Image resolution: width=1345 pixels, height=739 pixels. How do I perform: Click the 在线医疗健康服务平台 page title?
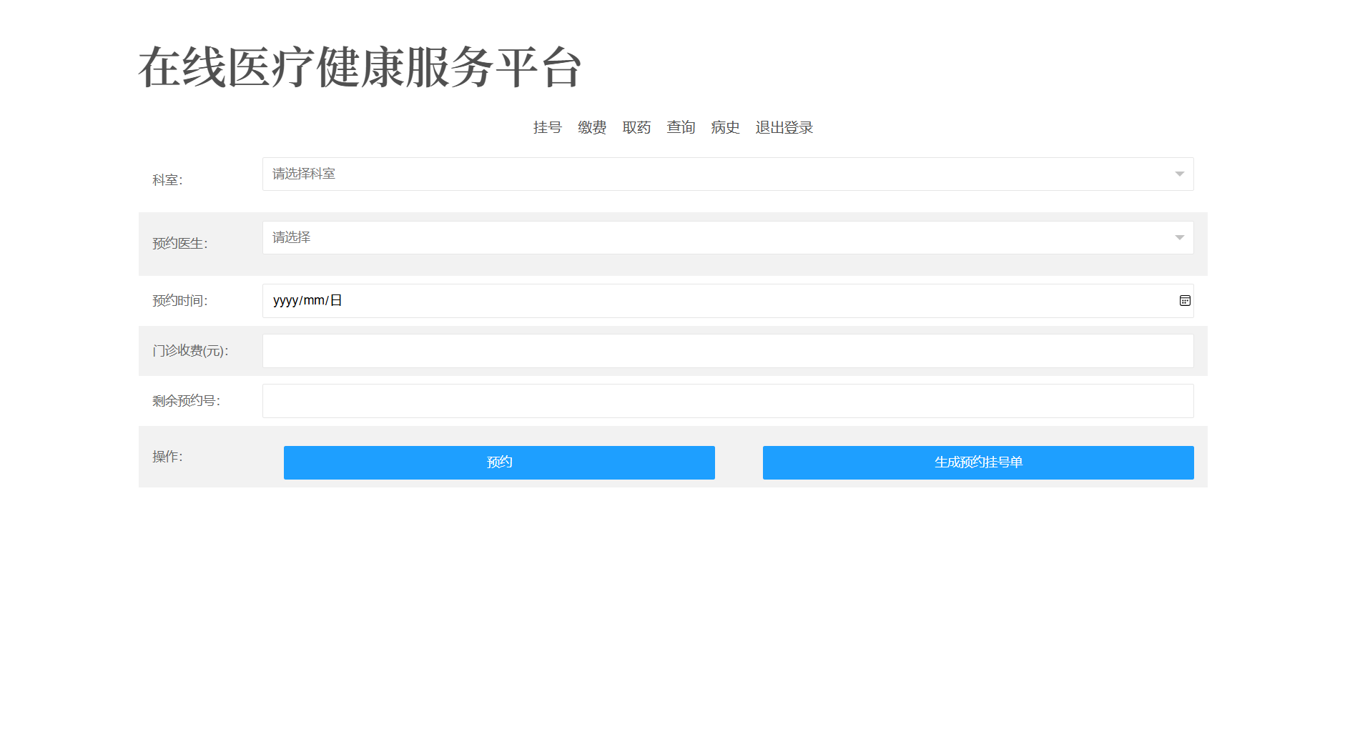coord(360,68)
